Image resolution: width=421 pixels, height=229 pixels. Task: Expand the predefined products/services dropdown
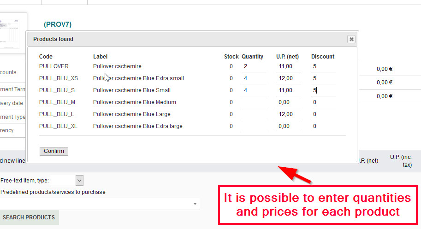point(195,204)
